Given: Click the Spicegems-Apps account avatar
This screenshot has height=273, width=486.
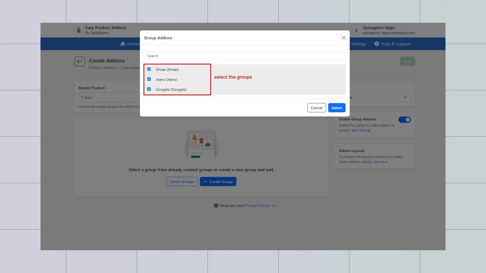Looking at the screenshot, I should tap(356, 30).
